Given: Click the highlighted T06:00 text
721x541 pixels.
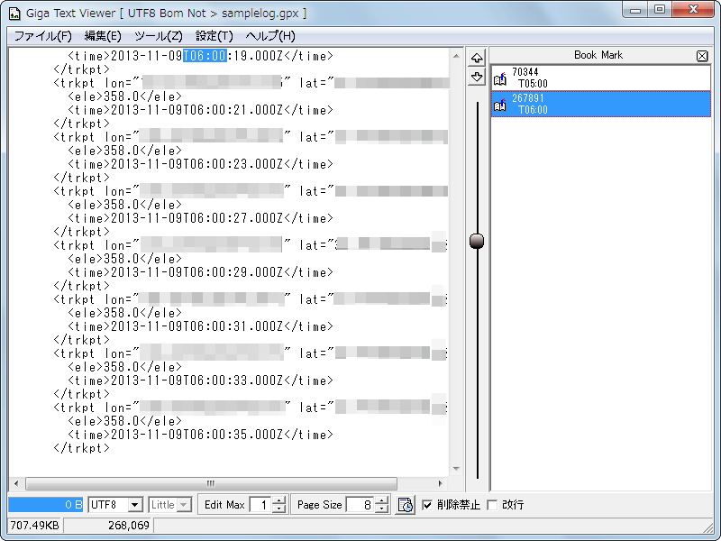Looking at the screenshot, I should point(205,56).
